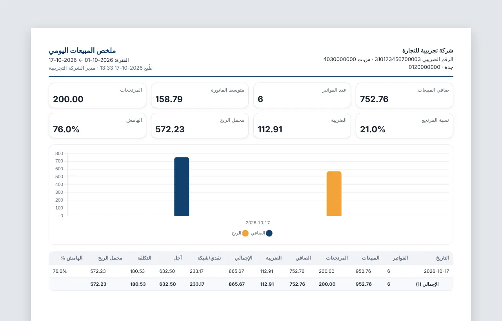
Task: Click the الهامش % table column header
Action: coord(71,258)
